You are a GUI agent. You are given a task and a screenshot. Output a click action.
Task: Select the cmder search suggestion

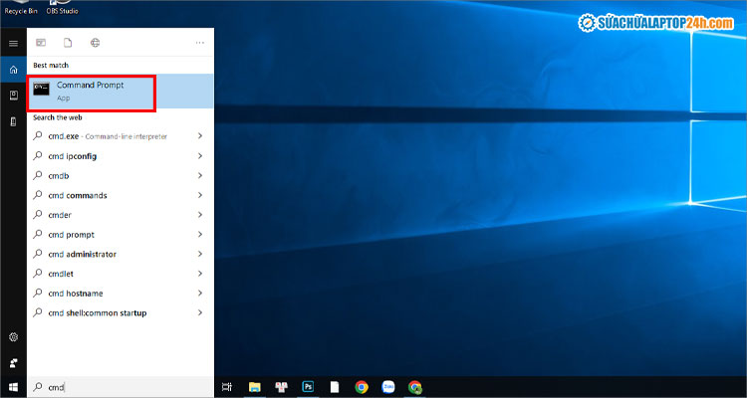point(60,215)
